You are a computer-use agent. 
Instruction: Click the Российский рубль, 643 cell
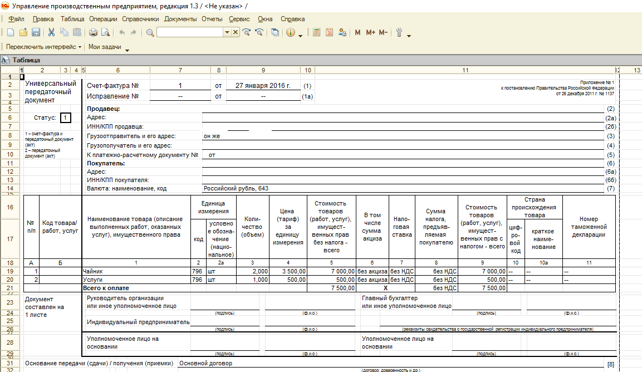click(403, 188)
